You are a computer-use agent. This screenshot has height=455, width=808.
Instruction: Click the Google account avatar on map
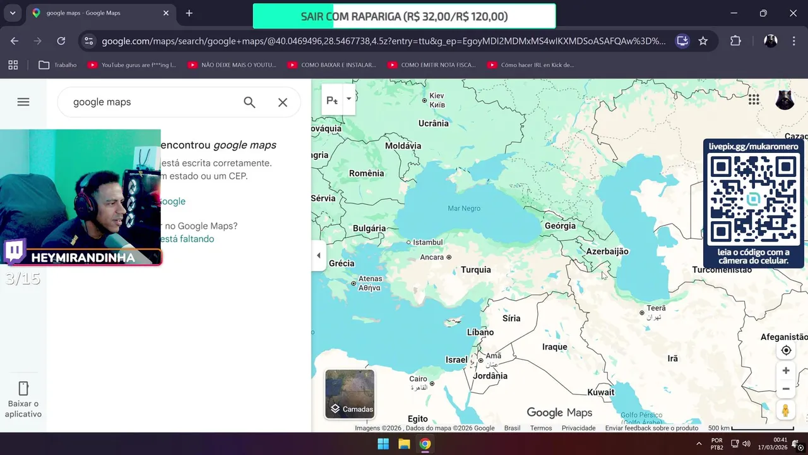(785, 100)
